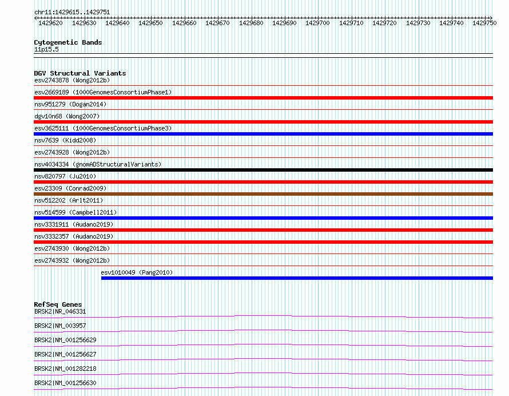Click the brown bar under esv23309
Image resolution: width=509 pixels, height=396 pixels.
pyautogui.click(x=263, y=194)
